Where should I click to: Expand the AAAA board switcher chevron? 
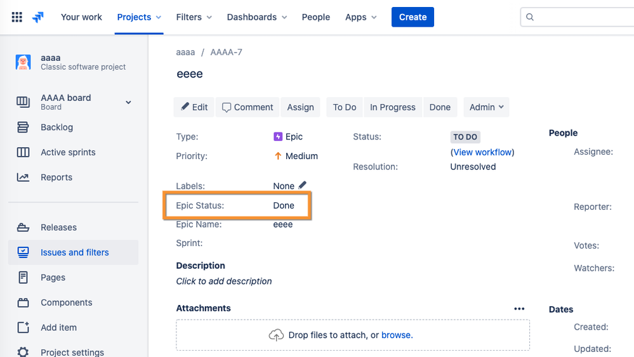pos(128,102)
